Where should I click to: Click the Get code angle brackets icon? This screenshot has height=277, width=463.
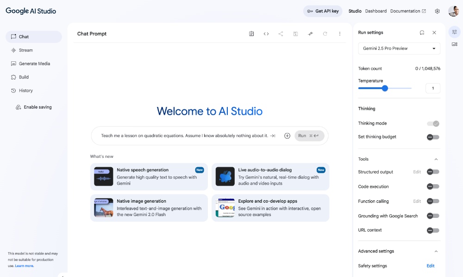pyautogui.click(x=266, y=33)
